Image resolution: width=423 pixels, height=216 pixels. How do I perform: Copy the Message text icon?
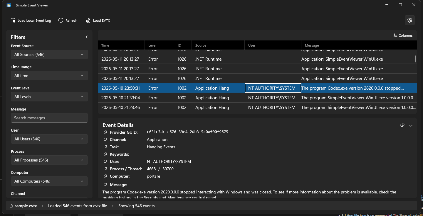point(105,185)
